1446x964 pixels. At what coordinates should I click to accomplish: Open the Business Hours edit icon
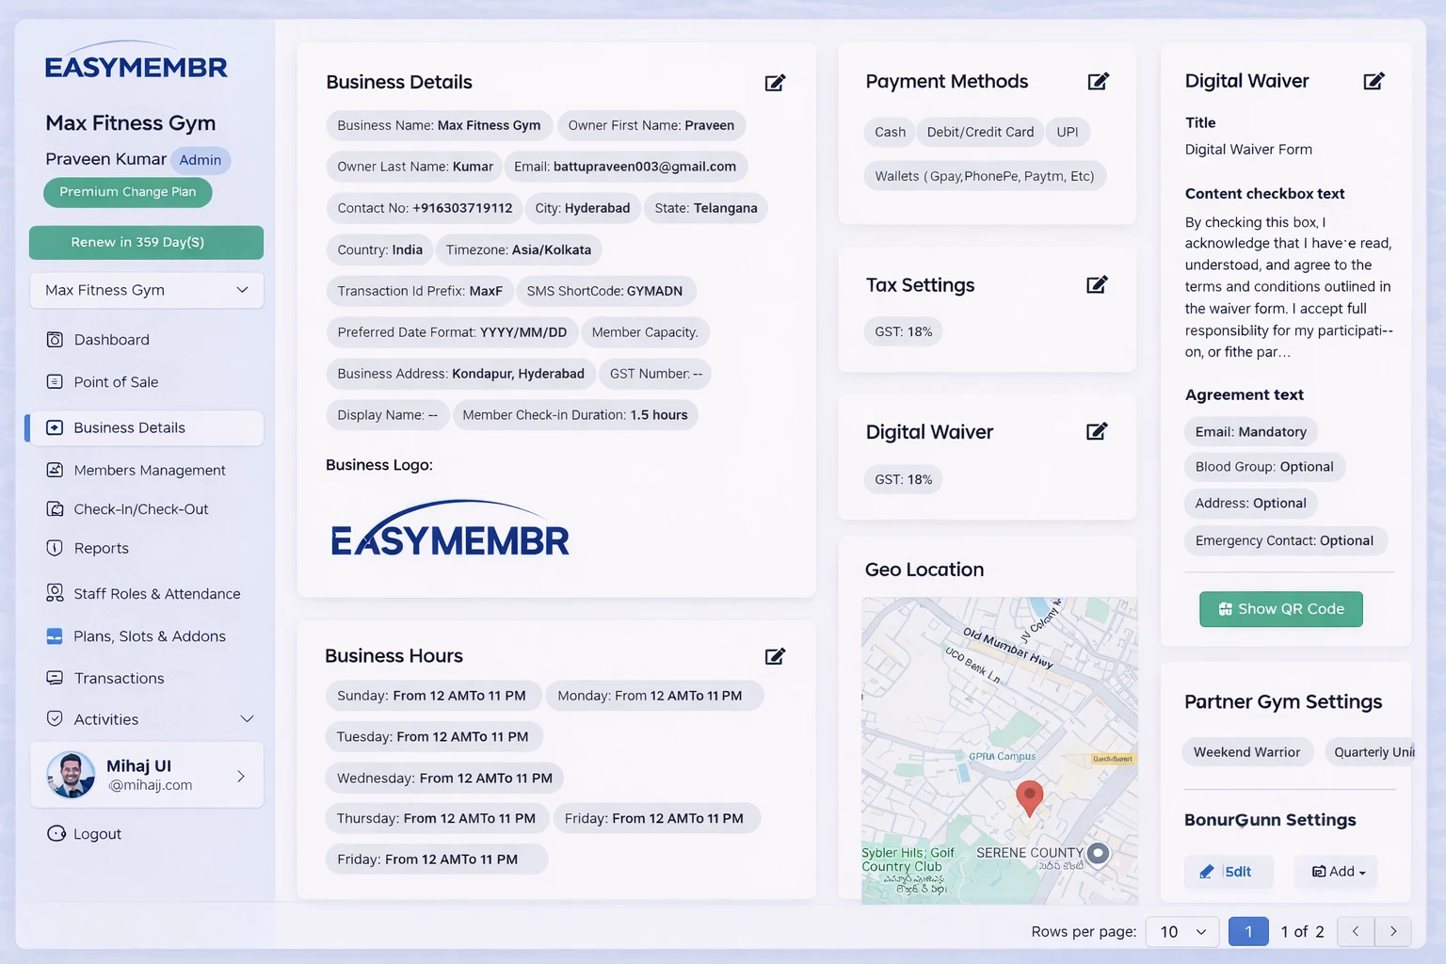[774, 655]
